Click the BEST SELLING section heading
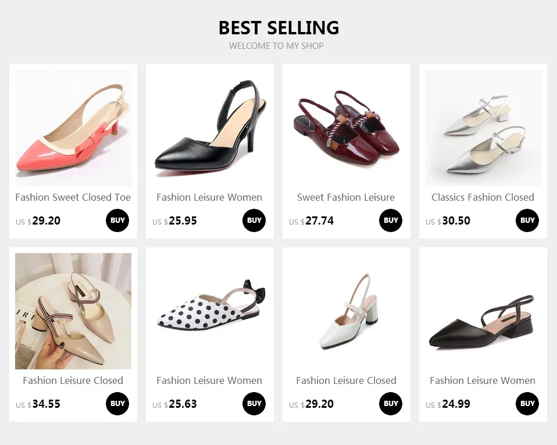The image size is (557, 445). pos(279,28)
